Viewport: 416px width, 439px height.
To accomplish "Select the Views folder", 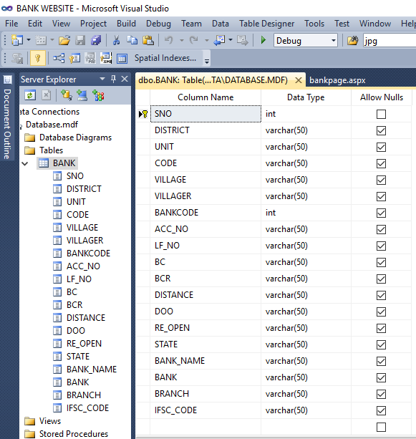I will (x=50, y=421).
